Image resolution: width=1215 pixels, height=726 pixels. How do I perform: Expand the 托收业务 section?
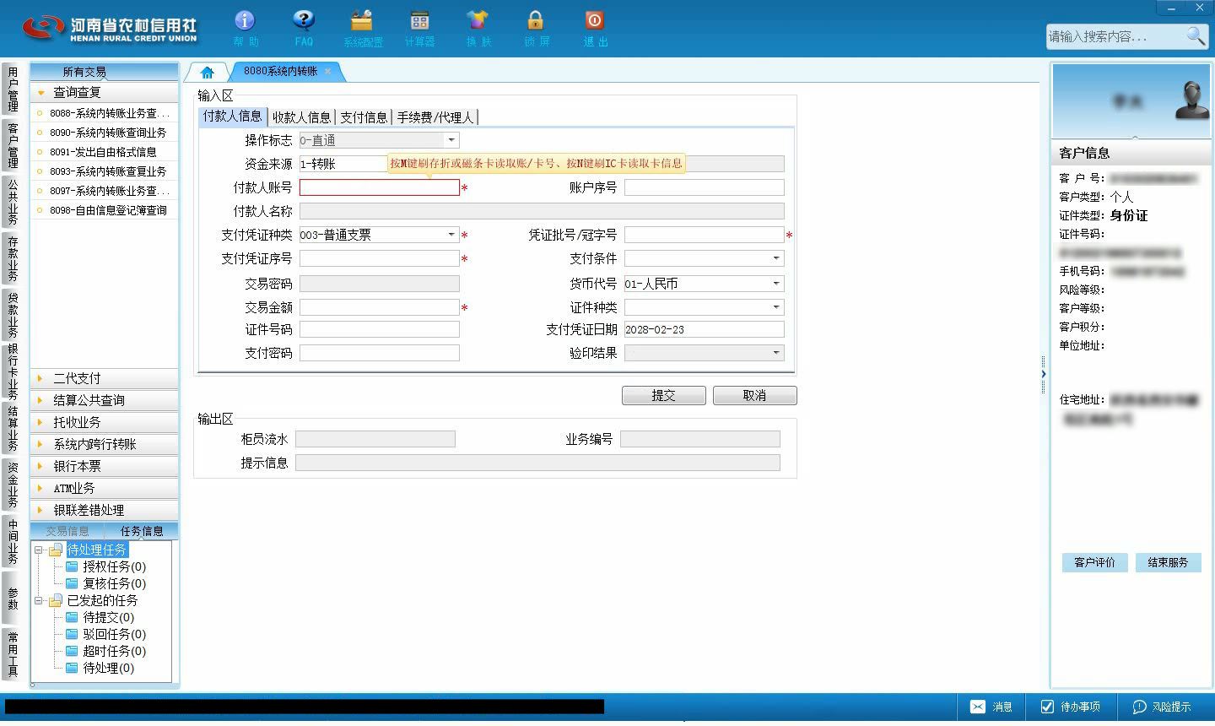point(105,422)
